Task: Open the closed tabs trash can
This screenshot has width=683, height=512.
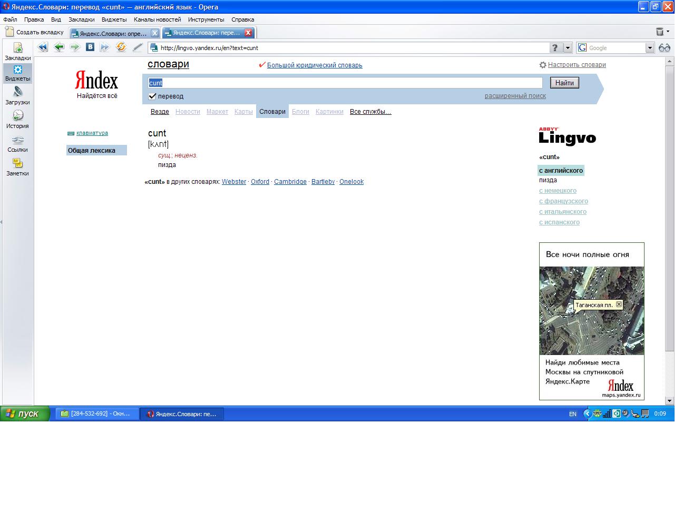Action: [x=659, y=32]
